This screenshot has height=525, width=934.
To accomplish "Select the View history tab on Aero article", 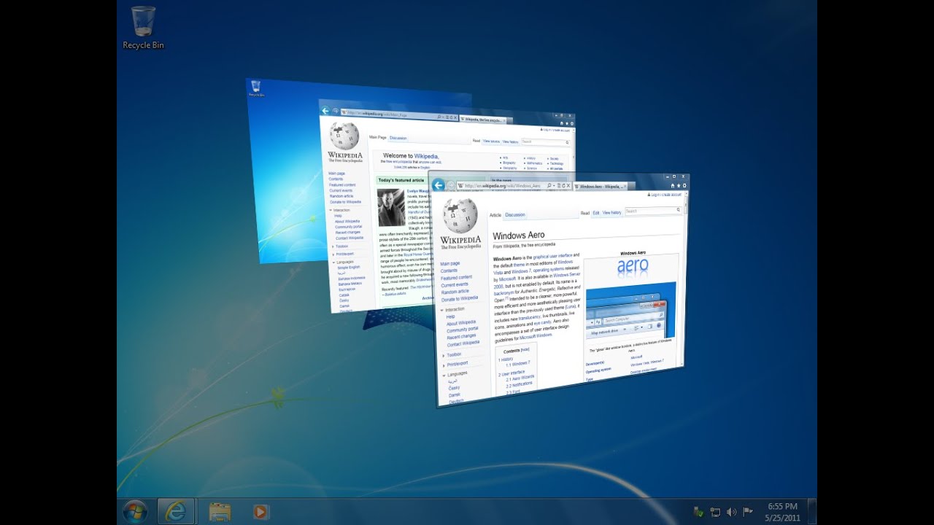I will [611, 213].
